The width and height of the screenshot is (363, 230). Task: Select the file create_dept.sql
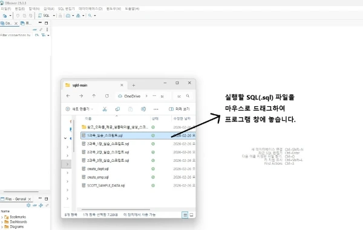click(x=97, y=169)
